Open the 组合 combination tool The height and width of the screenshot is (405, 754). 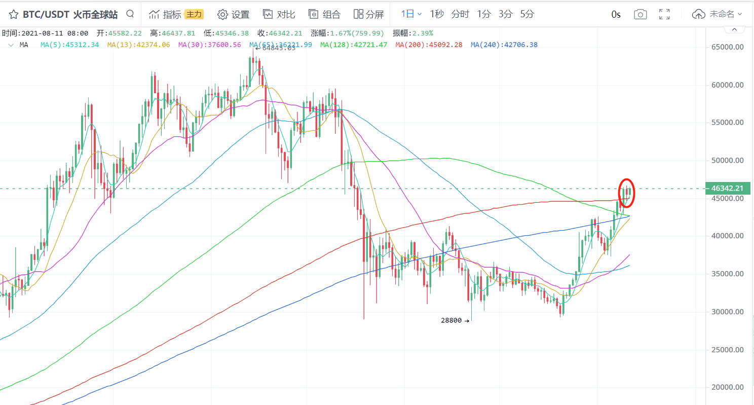tap(325, 14)
